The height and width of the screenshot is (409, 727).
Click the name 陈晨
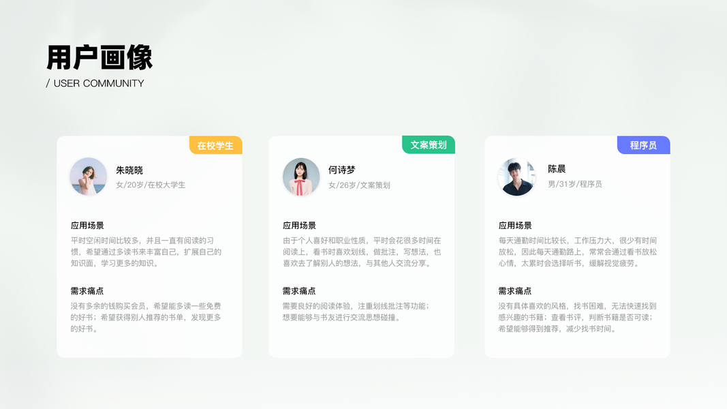(557, 169)
